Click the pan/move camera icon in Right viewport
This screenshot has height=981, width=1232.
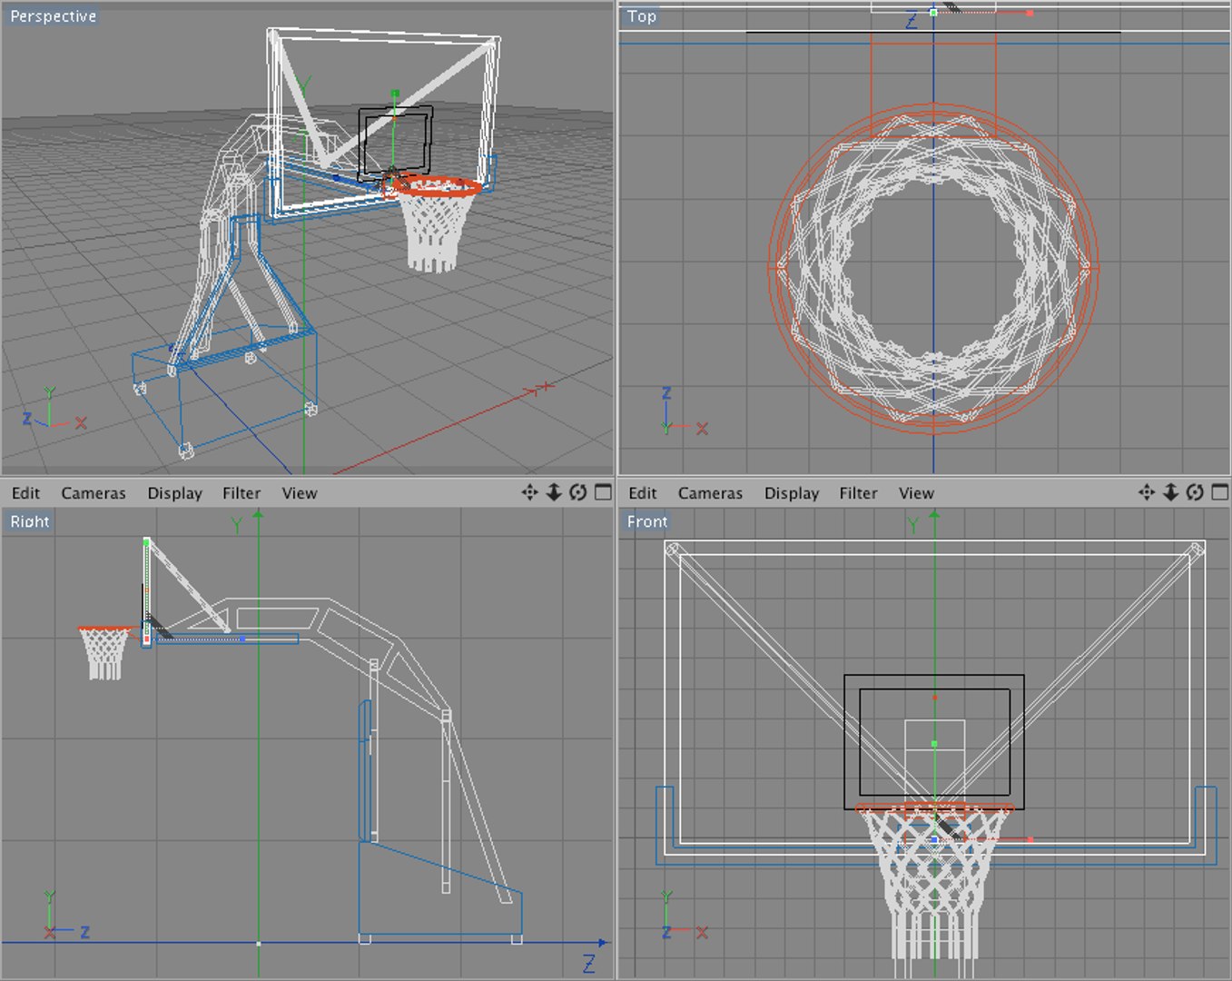coord(530,492)
